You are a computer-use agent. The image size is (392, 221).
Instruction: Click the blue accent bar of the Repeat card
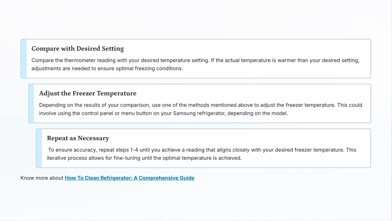click(x=39, y=148)
